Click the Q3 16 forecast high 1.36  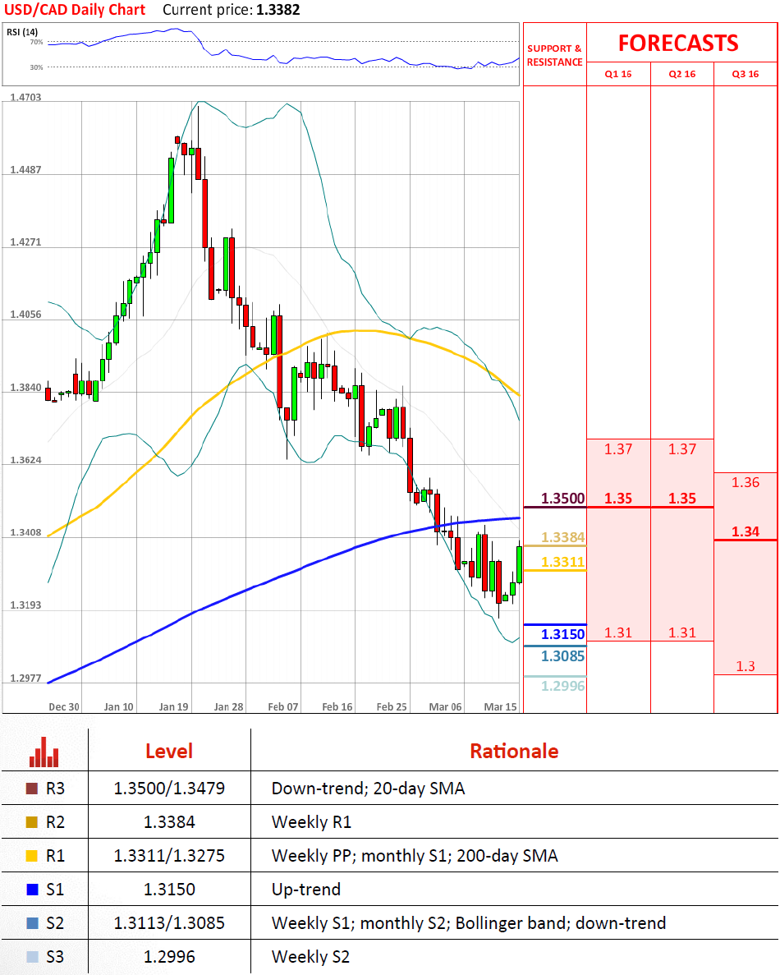tap(746, 482)
